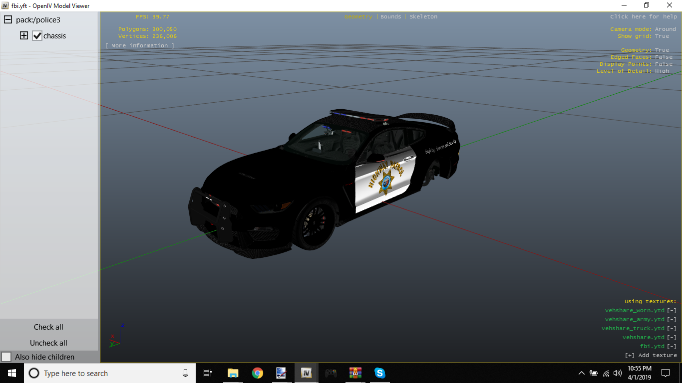Open WinRAR from the taskbar
The image size is (682, 383).
(x=355, y=373)
